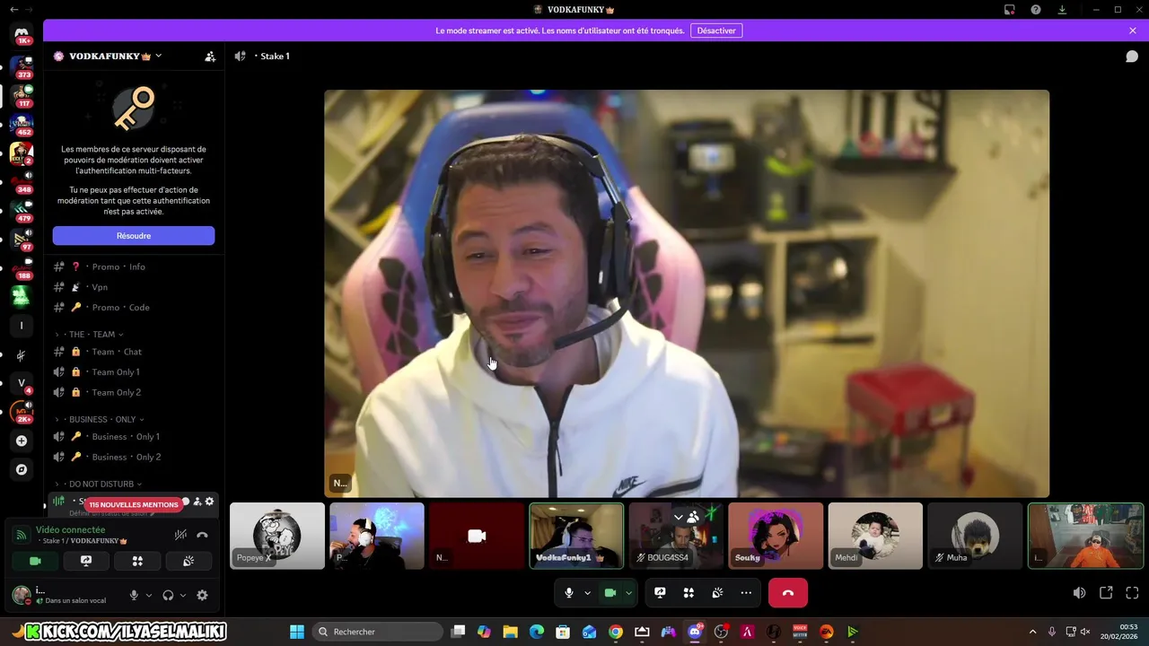Viewport: 1149px width, 646px height.
Task: Click the Résoudre button
Action: tap(134, 235)
